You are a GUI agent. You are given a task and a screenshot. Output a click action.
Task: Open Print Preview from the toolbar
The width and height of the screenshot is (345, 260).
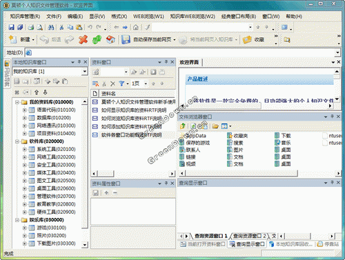tap(40, 28)
